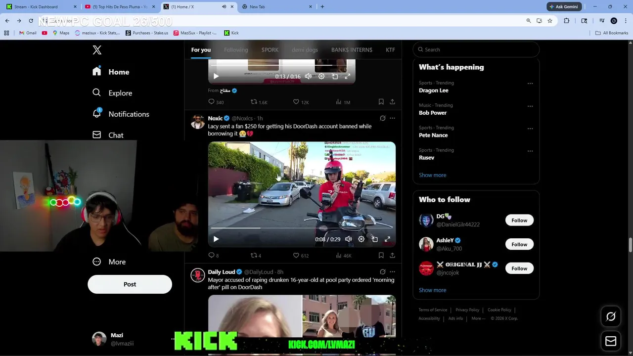
Task: Open options for Rusev trend
Action: [x=530, y=151]
